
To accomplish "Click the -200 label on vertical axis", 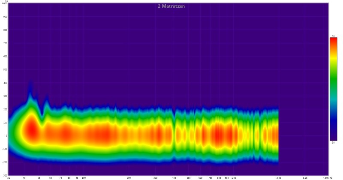I will coord(4,162).
